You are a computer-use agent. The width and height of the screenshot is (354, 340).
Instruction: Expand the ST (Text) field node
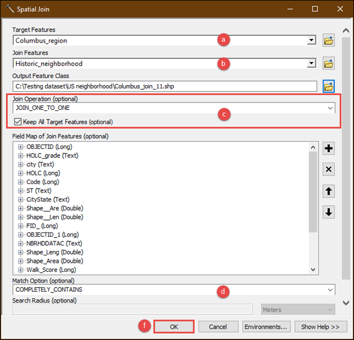(x=20, y=191)
